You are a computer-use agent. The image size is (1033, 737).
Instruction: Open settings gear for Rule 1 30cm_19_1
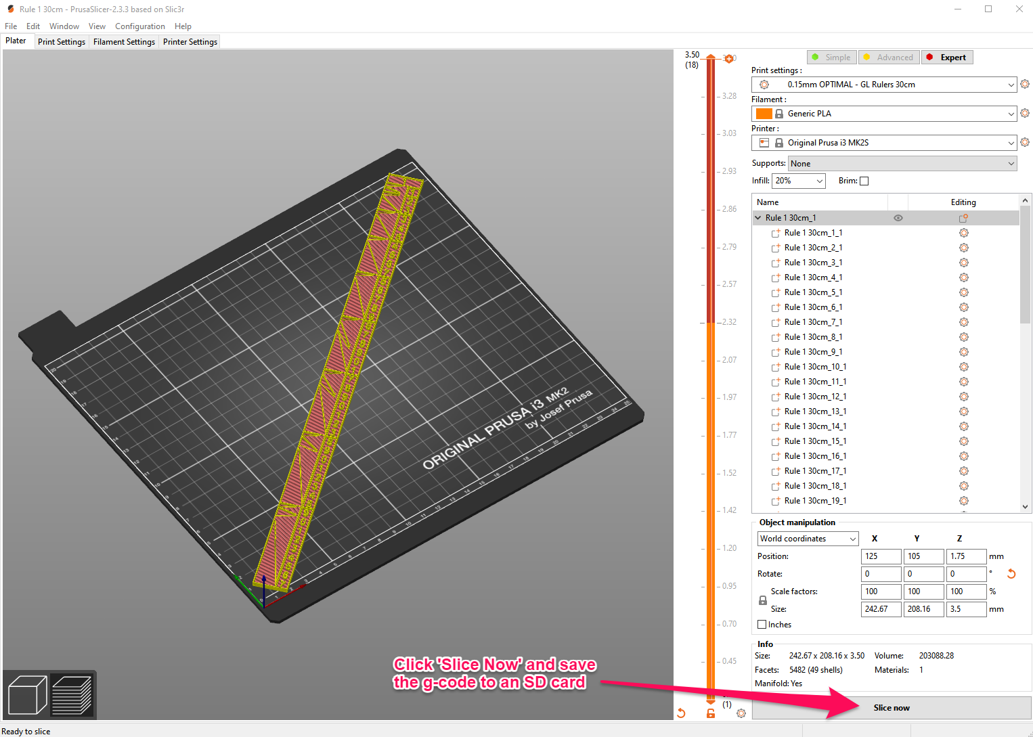pos(964,501)
